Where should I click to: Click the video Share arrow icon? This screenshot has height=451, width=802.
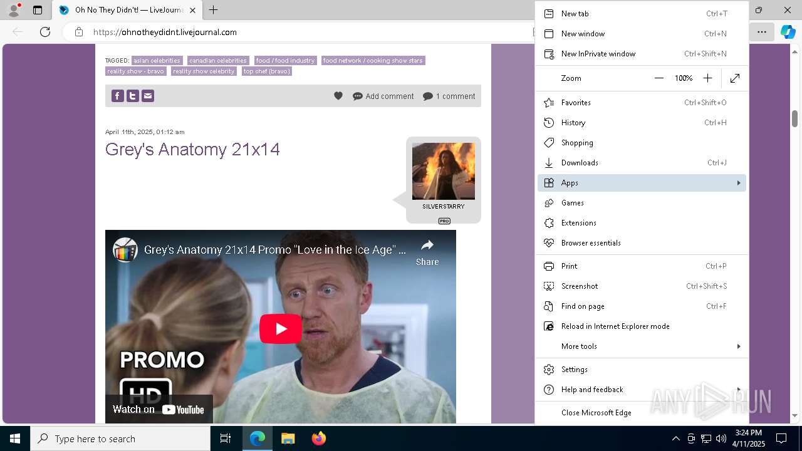pos(427,245)
